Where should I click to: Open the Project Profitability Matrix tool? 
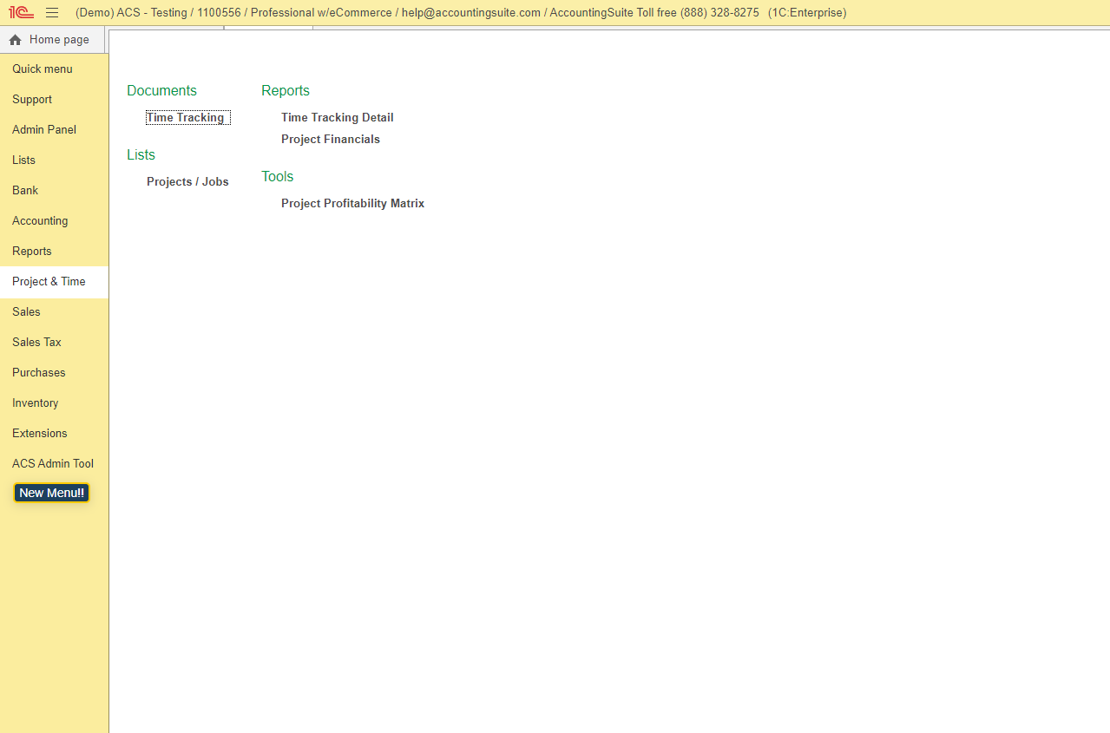(x=353, y=204)
